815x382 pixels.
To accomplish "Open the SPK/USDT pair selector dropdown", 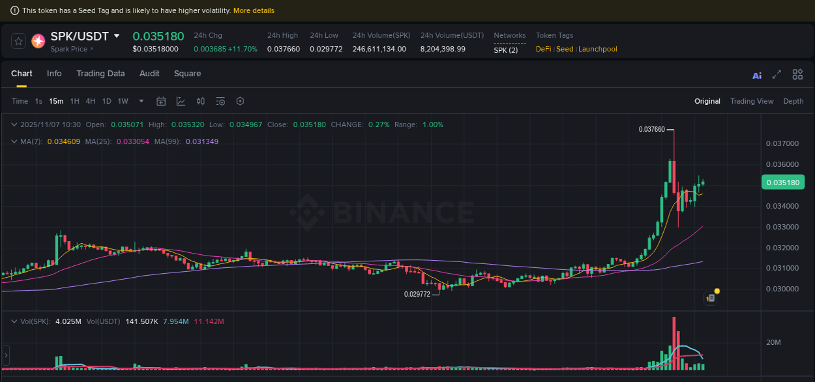I will (116, 36).
